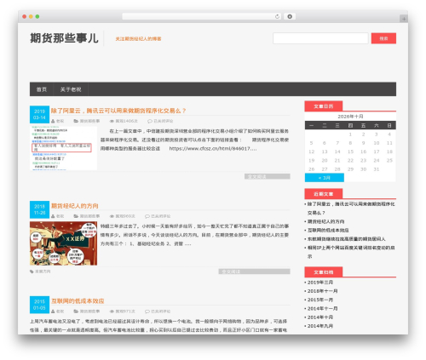
Task: Open recent article 互联网的低成本效应 in sidebar
Action: pyautogui.click(x=328, y=231)
